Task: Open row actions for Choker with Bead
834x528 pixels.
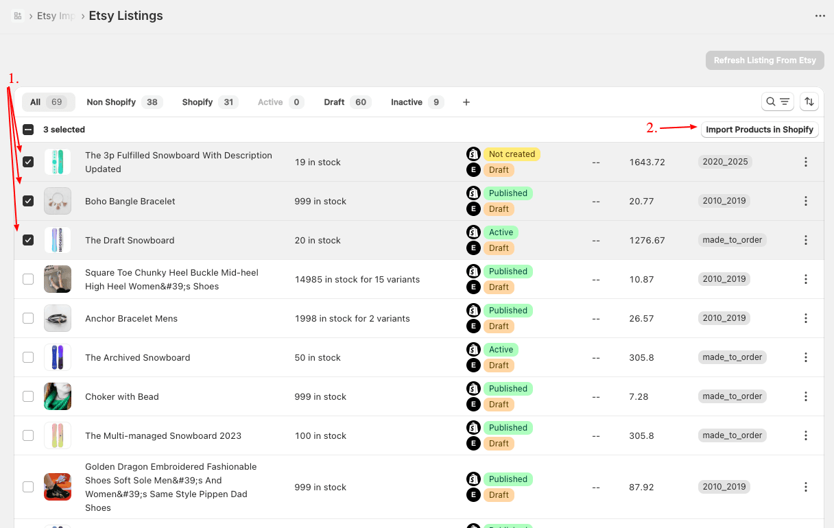Action: point(806,396)
